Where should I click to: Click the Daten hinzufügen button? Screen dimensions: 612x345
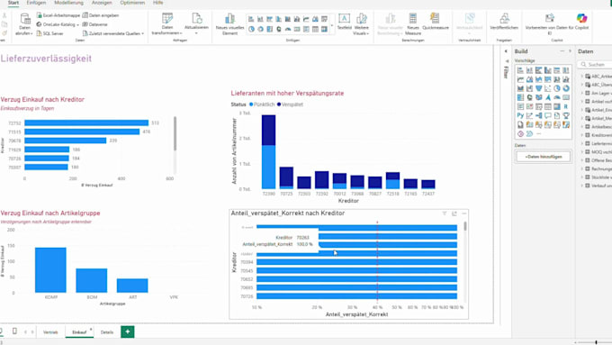544,157
